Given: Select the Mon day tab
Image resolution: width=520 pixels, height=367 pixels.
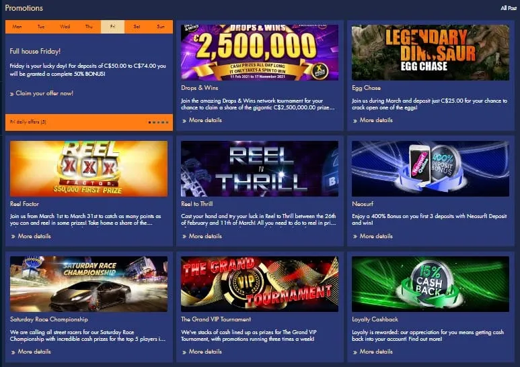Looking at the screenshot, I should (17, 26).
